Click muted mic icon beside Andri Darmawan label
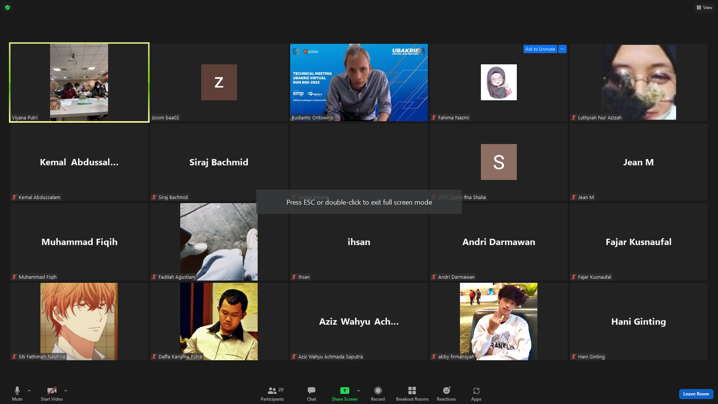Viewport: 718px width, 404px height. 434,277
